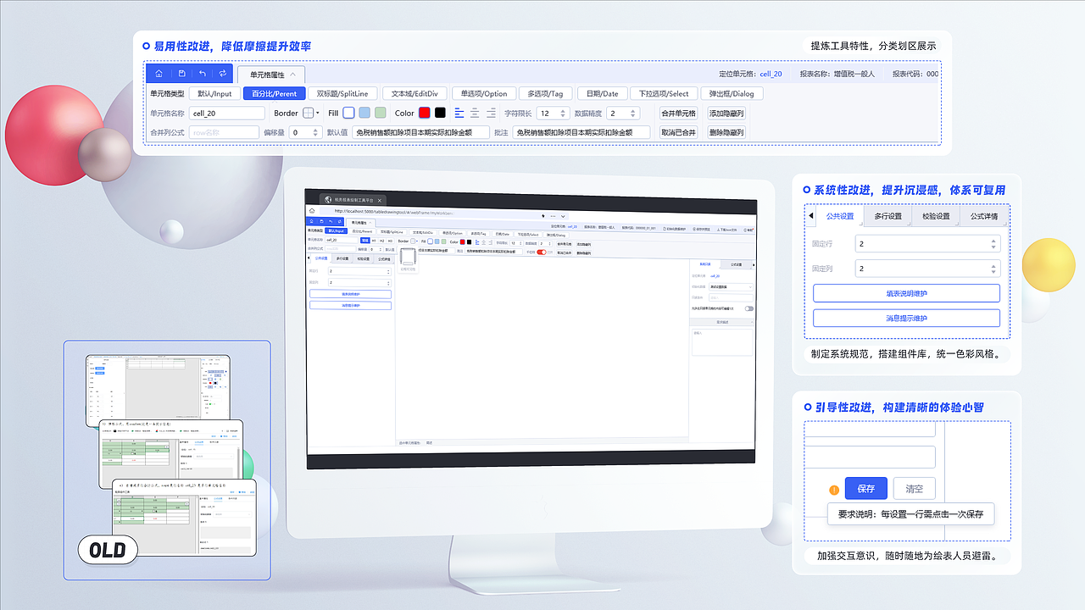Click the orange warning icon beside 保存

point(834,490)
